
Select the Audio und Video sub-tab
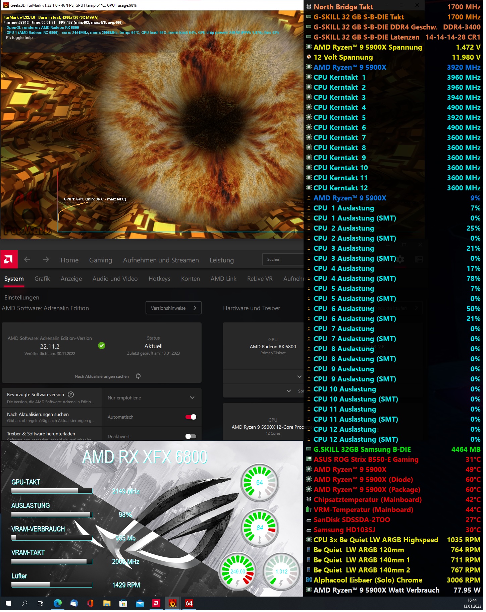pos(115,279)
